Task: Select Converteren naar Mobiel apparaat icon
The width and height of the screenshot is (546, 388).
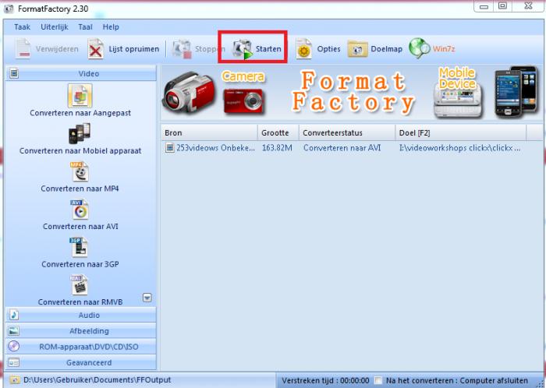Action: (x=80, y=133)
